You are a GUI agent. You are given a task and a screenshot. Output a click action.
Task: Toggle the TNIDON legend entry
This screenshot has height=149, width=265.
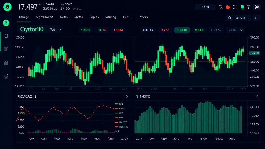click(121, 127)
